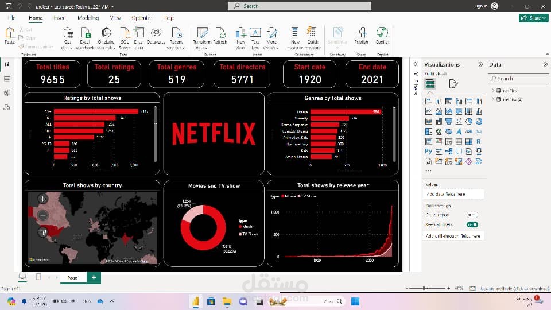The image size is (551, 310).
Task: Select the pie chart visual icon
Action: [469, 122]
